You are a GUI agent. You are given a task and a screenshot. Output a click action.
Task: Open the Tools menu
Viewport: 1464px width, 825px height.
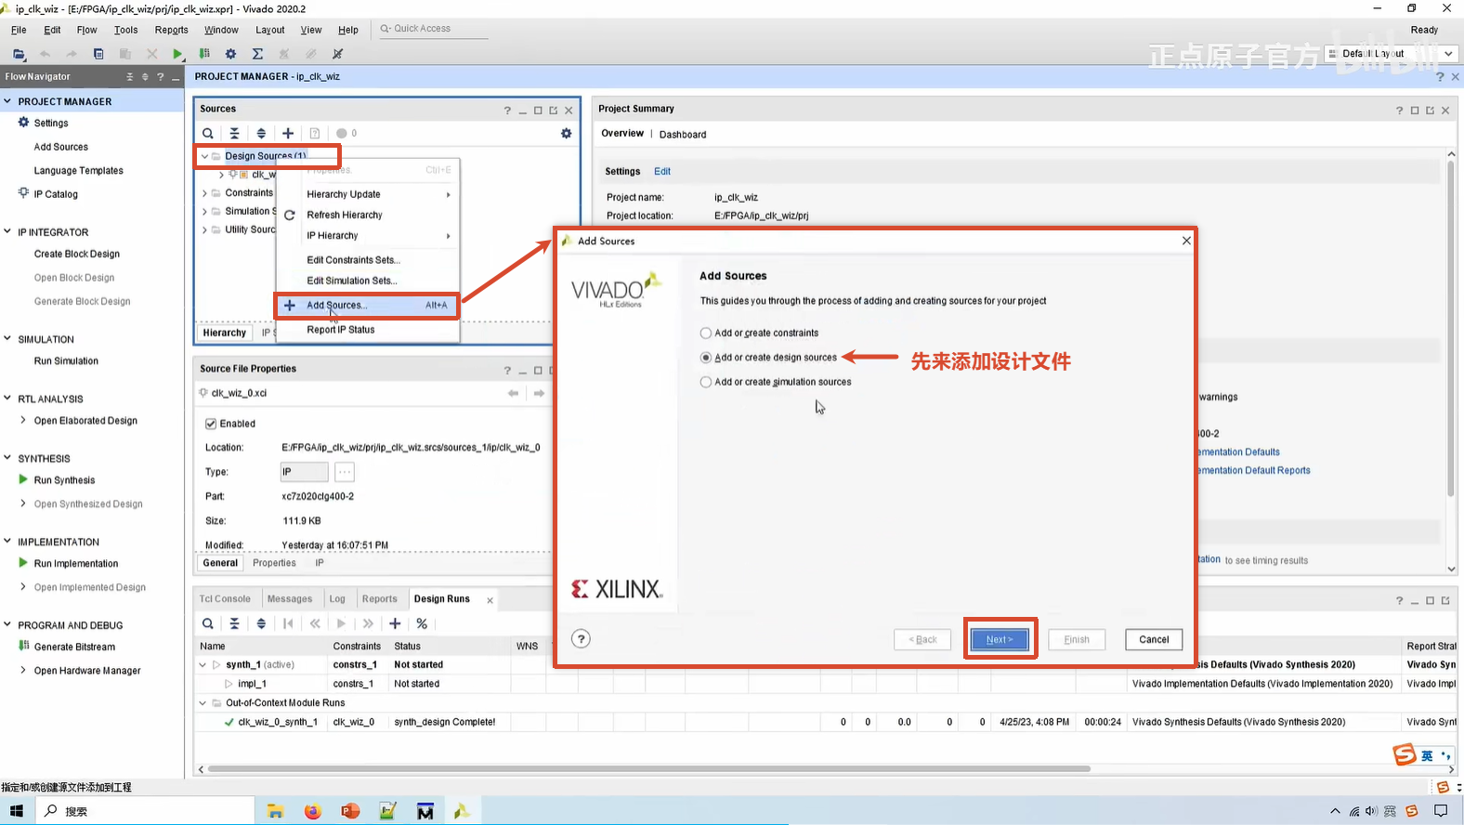[x=125, y=30]
